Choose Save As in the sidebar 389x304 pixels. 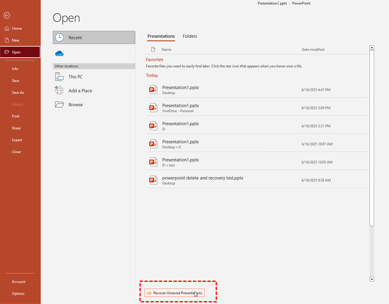click(x=18, y=93)
